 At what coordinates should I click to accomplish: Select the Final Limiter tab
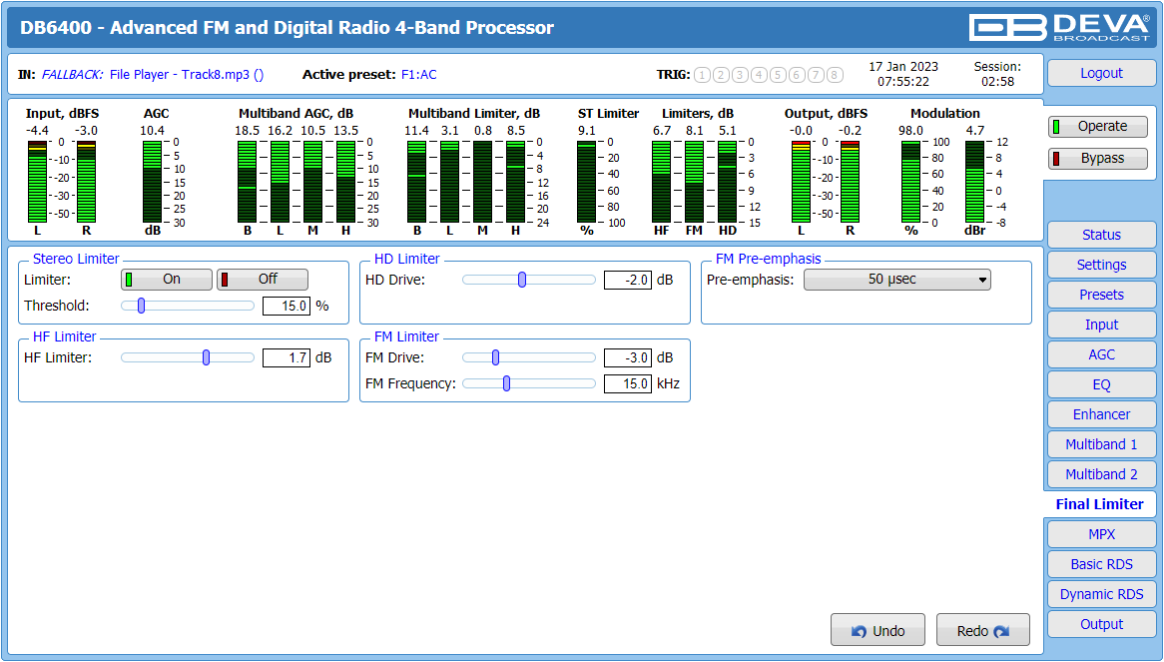[1099, 504]
